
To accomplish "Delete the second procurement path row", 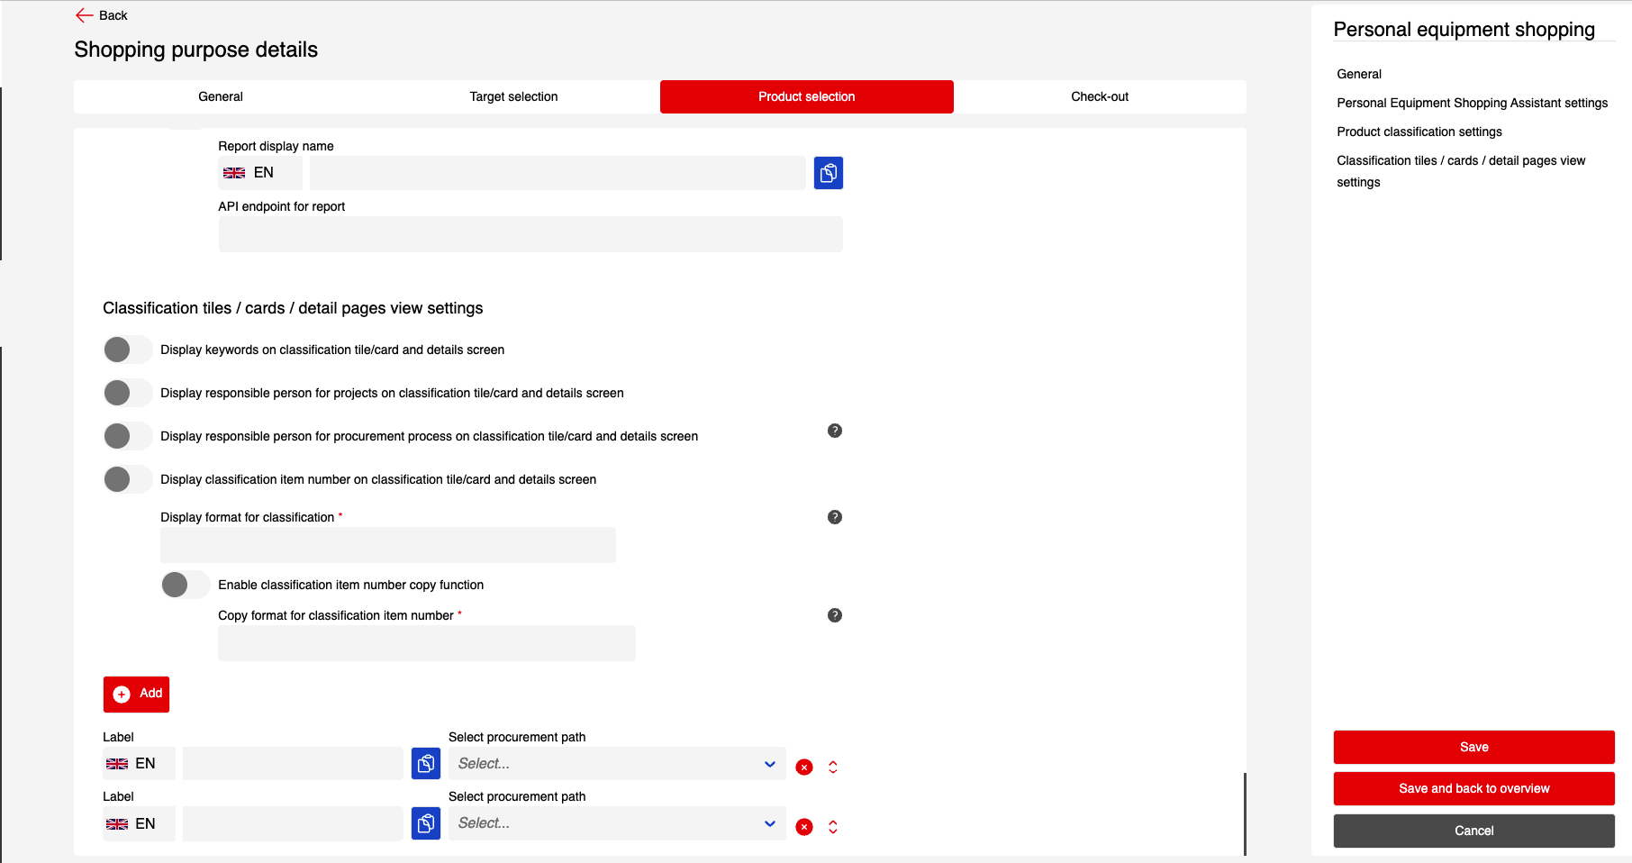I will coord(804,827).
